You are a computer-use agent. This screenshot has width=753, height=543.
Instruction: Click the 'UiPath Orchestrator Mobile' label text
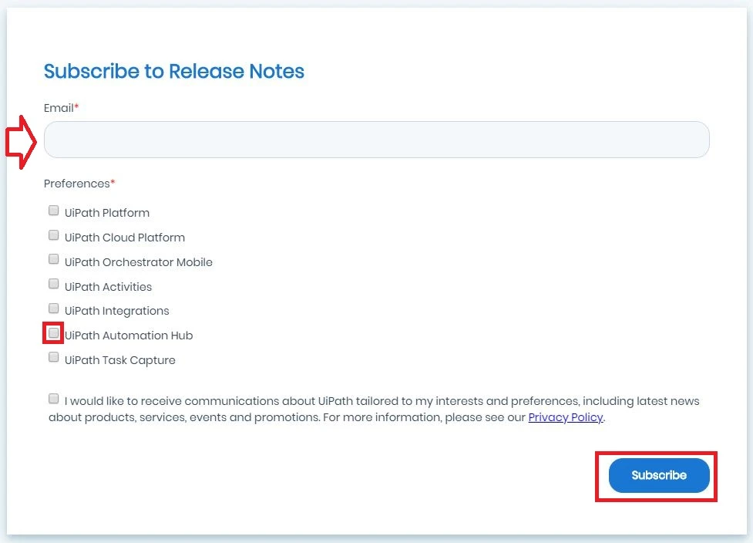[138, 262]
